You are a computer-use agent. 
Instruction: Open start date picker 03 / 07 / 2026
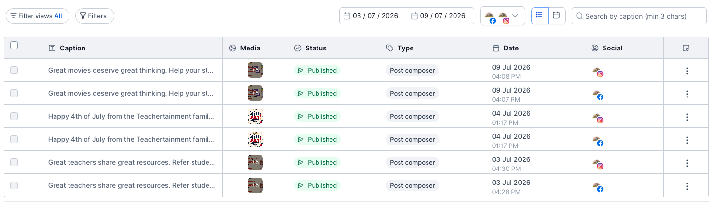373,16
